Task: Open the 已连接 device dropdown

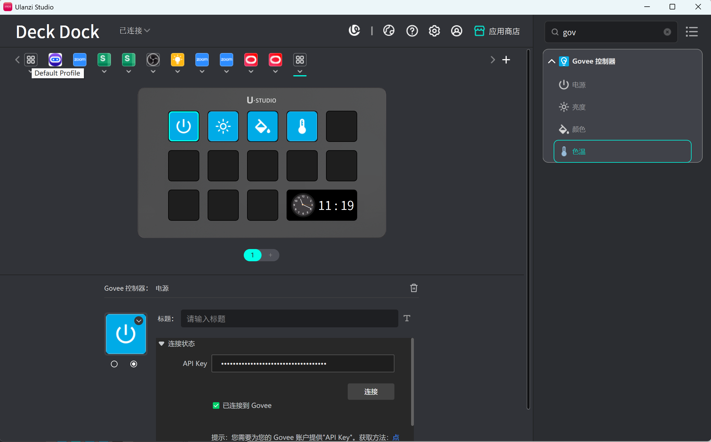Action: tap(135, 31)
